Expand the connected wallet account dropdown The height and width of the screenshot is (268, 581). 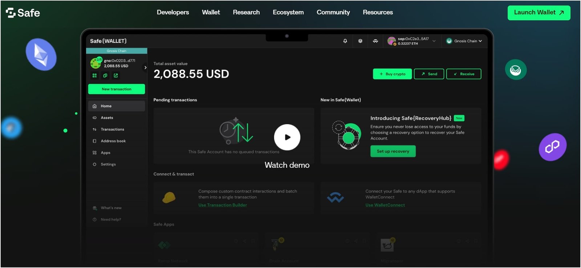(434, 41)
